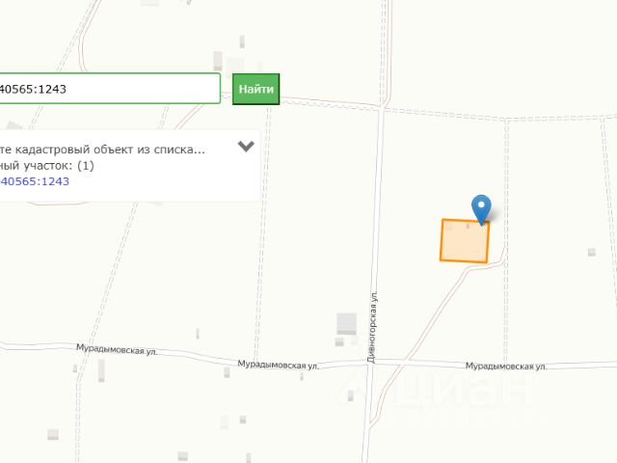Select the small building right of the parcel
617x463 pixels.
click(x=591, y=252)
